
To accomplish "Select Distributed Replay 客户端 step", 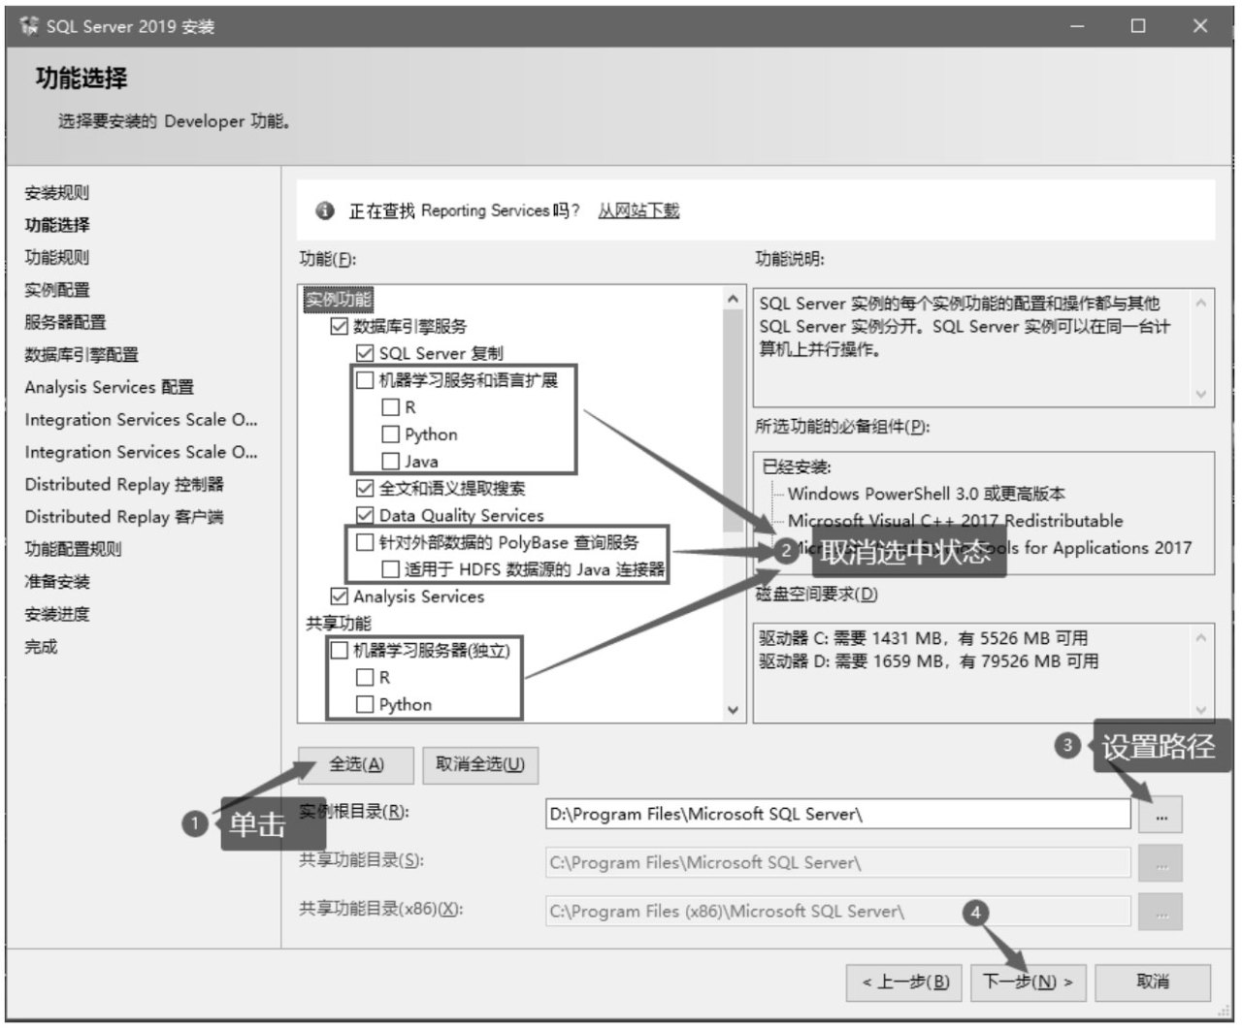I will pyautogui.click(x=124, y=517).
